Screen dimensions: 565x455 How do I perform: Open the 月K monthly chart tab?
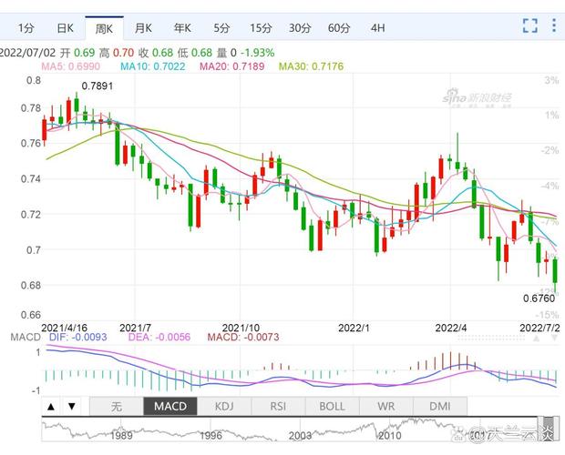143,28
